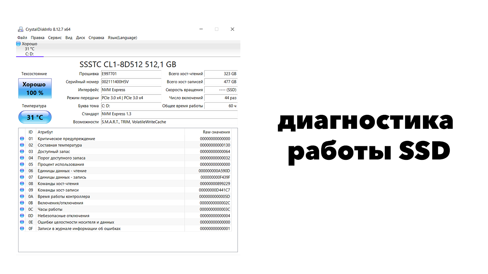Minimize the CrystalDiskInfo window
The width and height of the screenshot is (488, 274).
[x=201, y=29]
